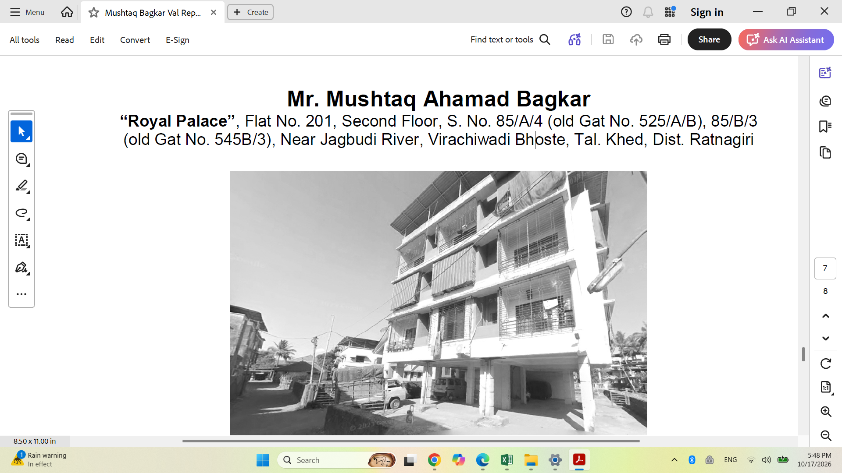
Task: Show more tools via three dots
Action: [x=21, y=294]
